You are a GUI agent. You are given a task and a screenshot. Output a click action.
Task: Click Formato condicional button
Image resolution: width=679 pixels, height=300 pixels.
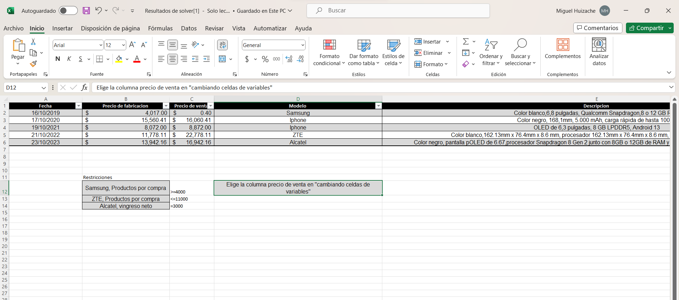[329, 52]
